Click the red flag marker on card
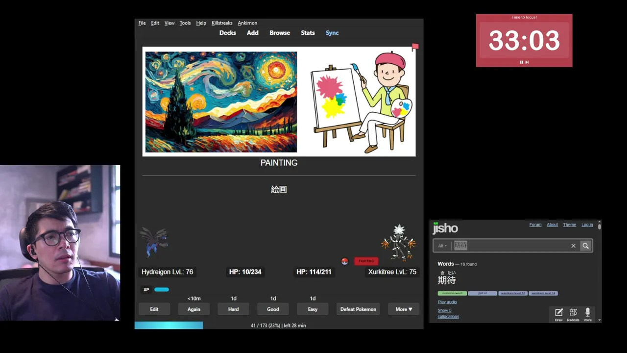627x353 pixels. (x=415, y=47)
